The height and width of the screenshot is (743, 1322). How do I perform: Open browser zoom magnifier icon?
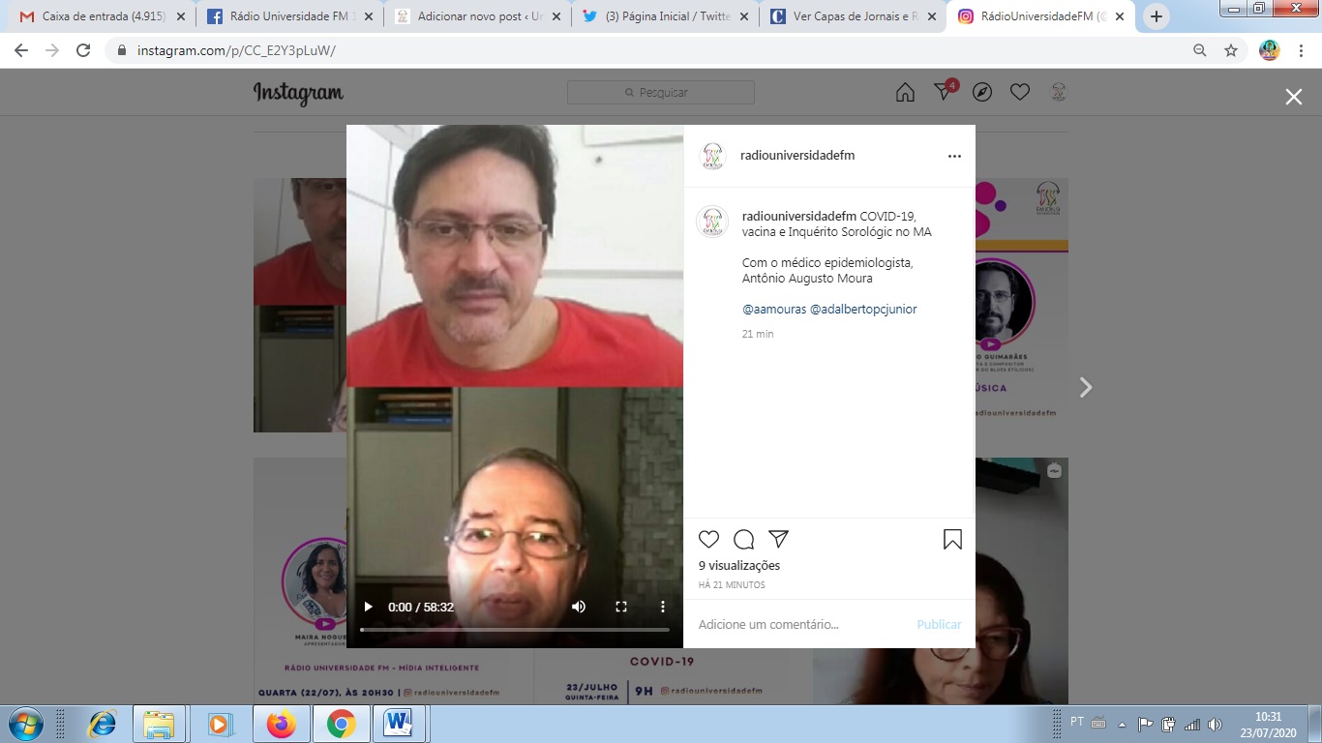(x=1200, y=50)
